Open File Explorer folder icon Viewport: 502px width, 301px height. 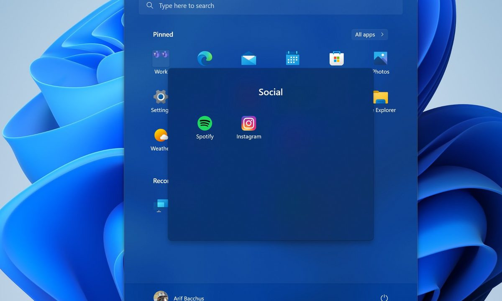pyautogui.click(x=381, y=97)
